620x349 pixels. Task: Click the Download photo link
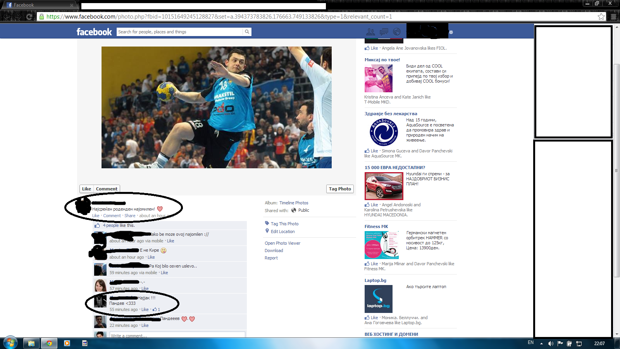point(274,251)
